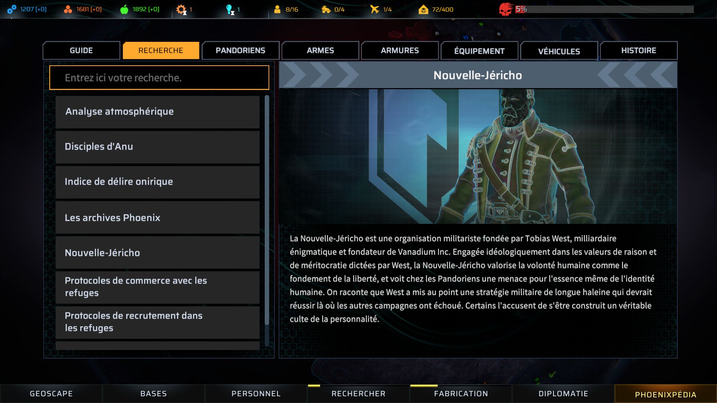The width and height of the screenshot is (717, 403).
Task: Click the lightbulb research queue icon
Action: [230, 9]
